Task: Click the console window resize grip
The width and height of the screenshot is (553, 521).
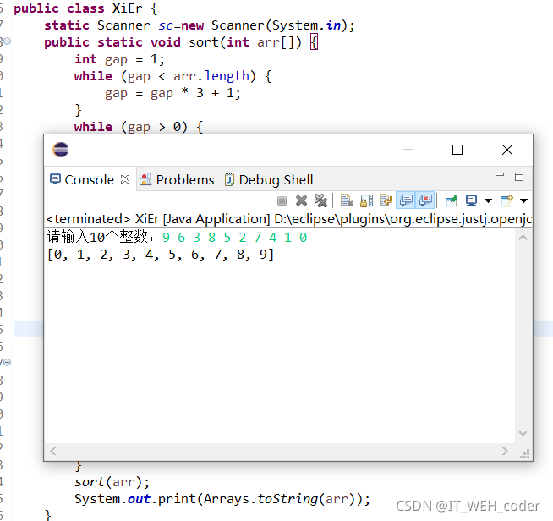Action: click(x=524, y=454)
